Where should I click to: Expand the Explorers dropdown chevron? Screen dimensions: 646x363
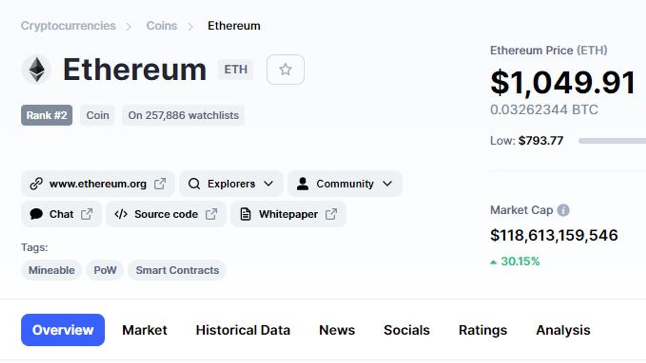[x=268, y=184]
